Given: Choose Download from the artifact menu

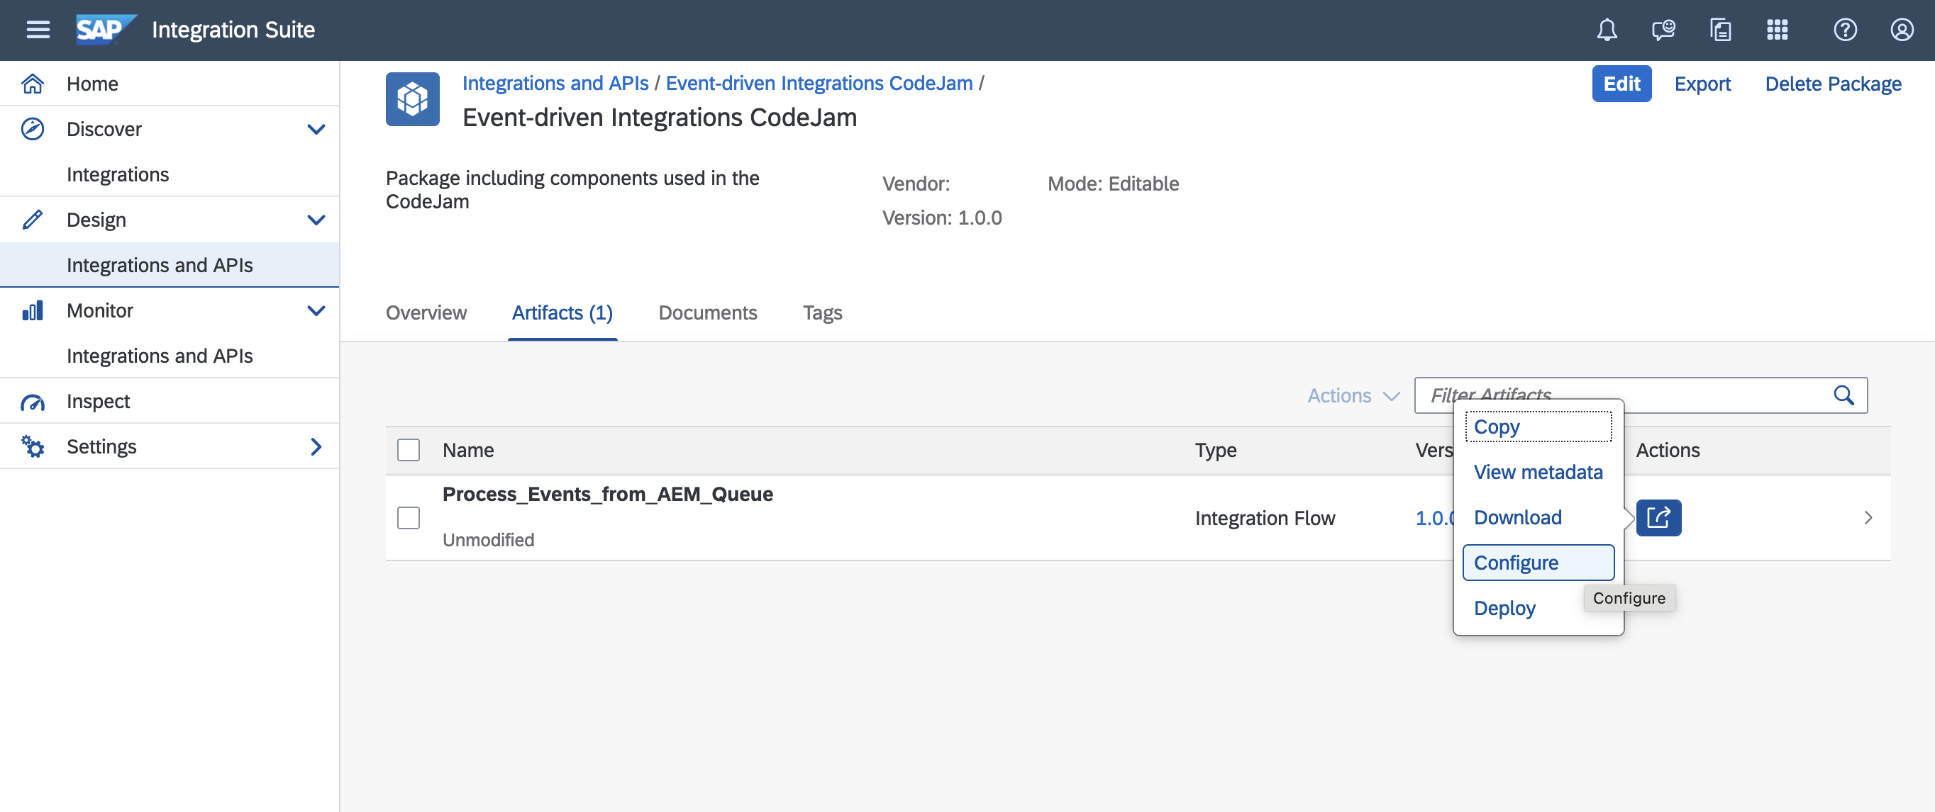Looking at the screenshot, I should [x=1538, y=517].
